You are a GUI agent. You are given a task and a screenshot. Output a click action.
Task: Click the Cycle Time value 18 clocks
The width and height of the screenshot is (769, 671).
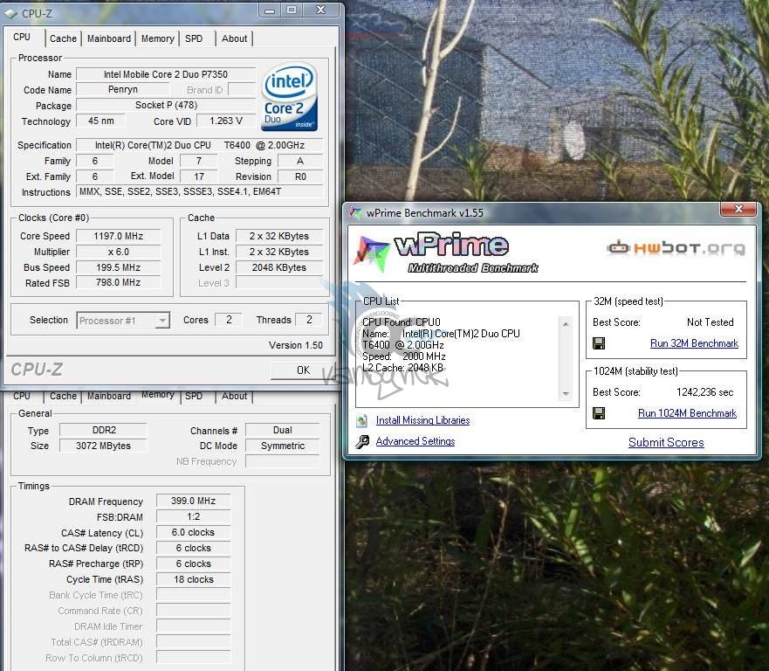[193, 580]
